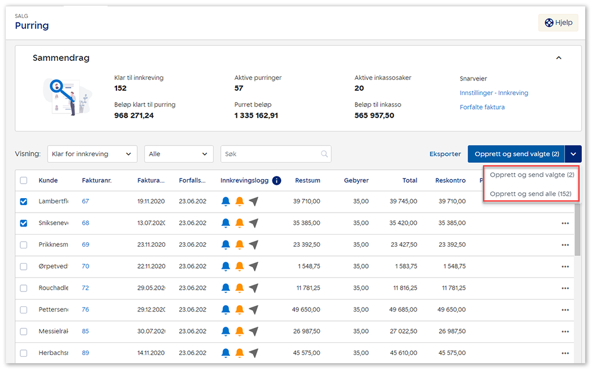
Task: Open three-dot menu for Prikknesm row
Action: point(565,245)
